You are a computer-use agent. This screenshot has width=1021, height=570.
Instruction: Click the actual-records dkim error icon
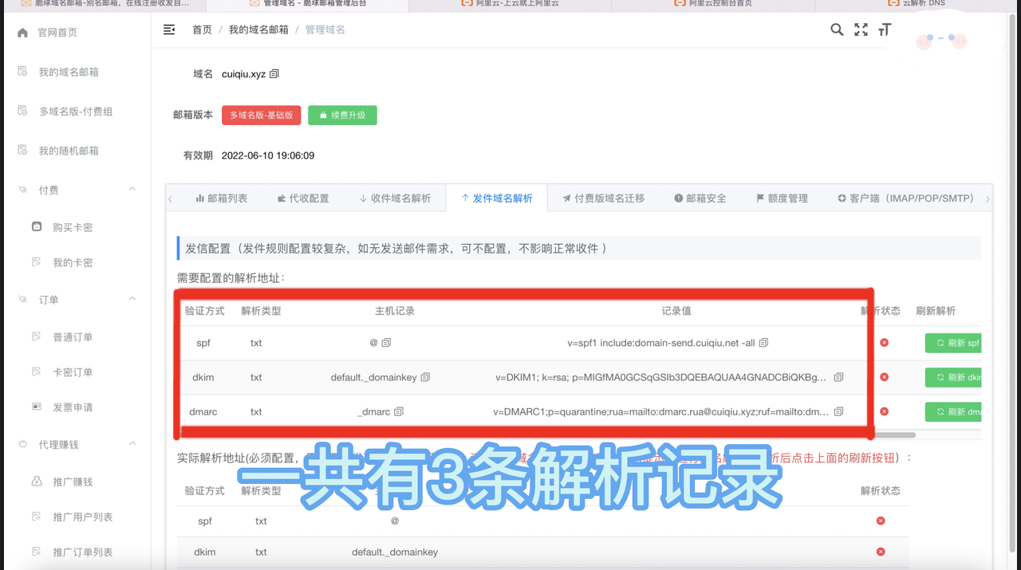coord(881,552)
